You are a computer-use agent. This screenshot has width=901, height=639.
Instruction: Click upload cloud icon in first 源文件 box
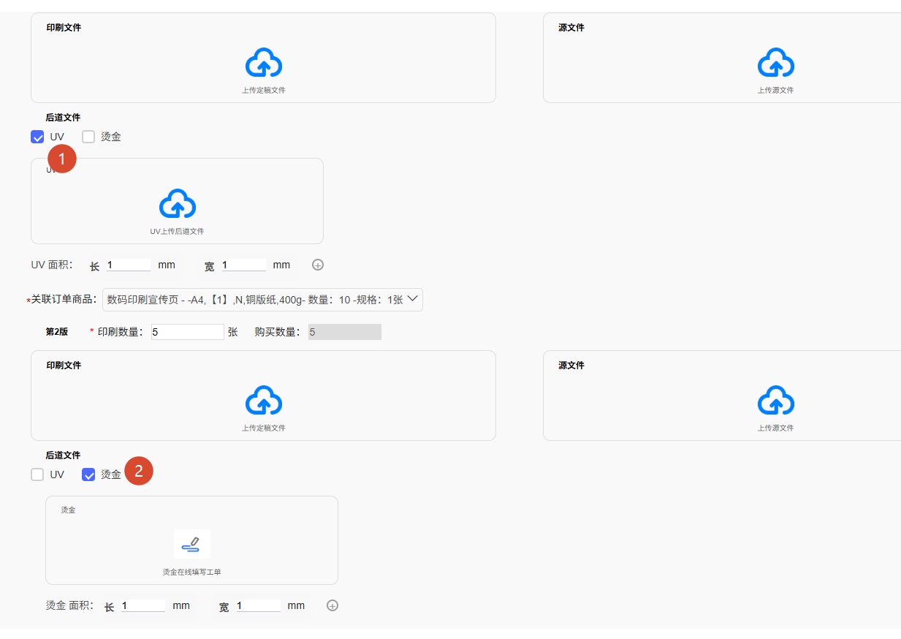coord(775,64)
